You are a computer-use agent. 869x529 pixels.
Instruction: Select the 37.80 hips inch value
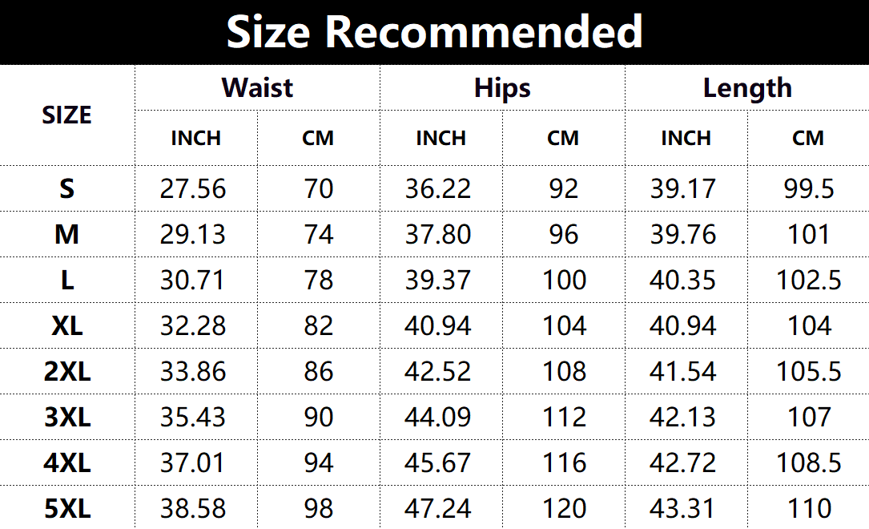438,234
